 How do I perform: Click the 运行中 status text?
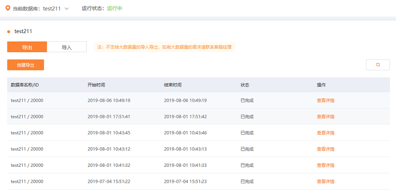(x=115, y=8)
